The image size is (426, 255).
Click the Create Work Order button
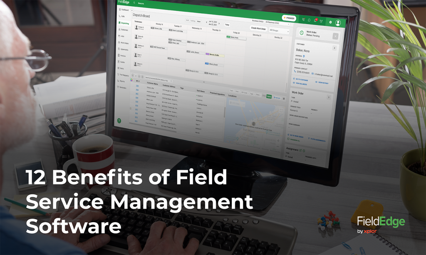click(x=259, y=29)
